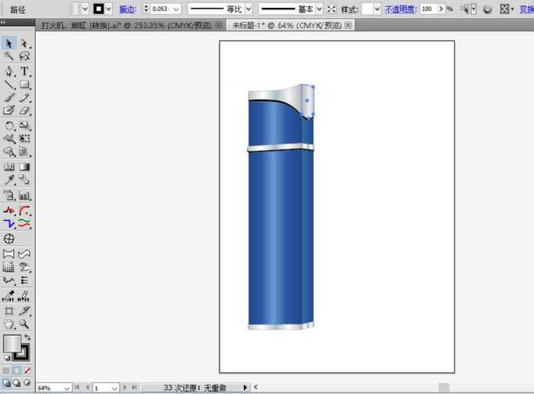The image size is (534, 394).
Task: Choose the Hand tool
Action: 9,323
